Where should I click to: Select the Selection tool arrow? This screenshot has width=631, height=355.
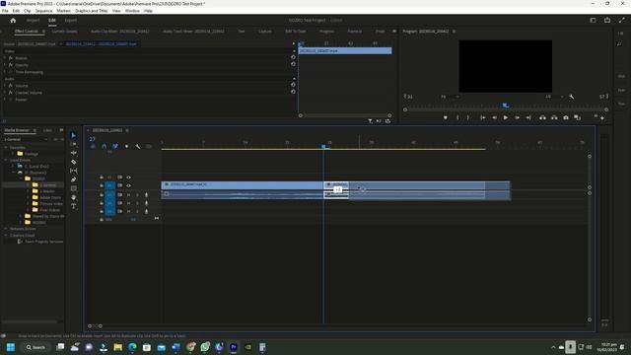[73, 135]
